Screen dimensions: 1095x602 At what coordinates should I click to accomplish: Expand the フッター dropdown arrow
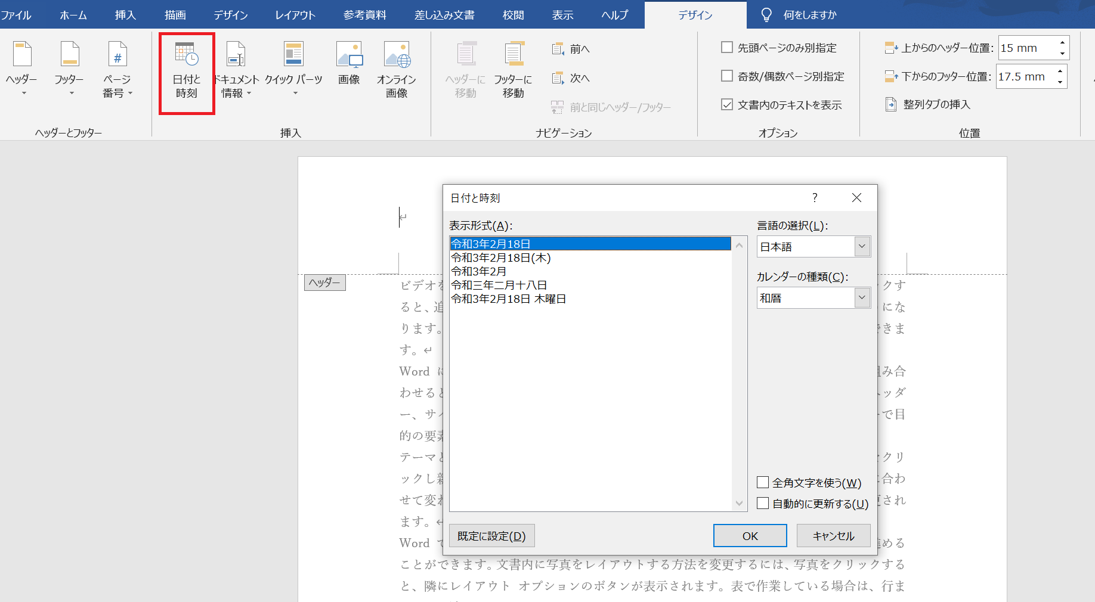tap(72, 93)
